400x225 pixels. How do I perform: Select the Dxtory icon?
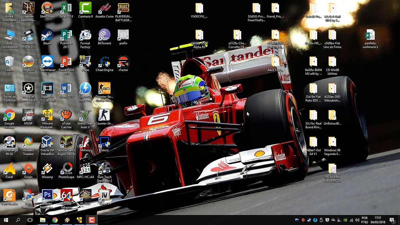coord(104,144)
